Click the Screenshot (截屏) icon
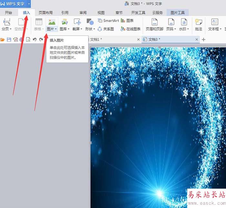This screenshot has height=208, width=226. click(77, 22)
